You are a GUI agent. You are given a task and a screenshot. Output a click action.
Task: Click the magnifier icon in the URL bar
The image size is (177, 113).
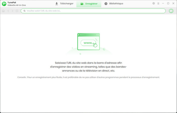pos(24,11)
